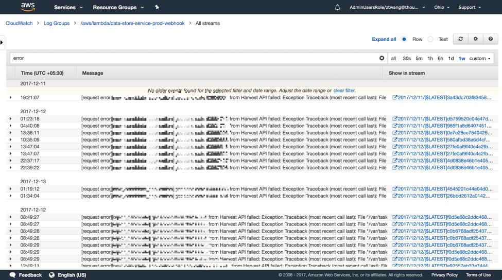Select the Row display radio button
This screenshot has height=280, width=502.
[404, 39]
